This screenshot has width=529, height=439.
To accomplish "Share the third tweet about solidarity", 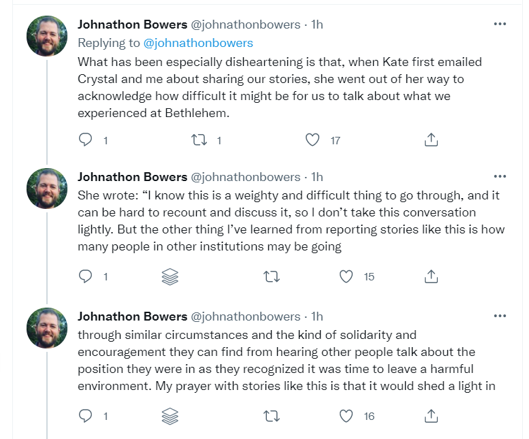I will pyautogui.click(x=430, y=416).
